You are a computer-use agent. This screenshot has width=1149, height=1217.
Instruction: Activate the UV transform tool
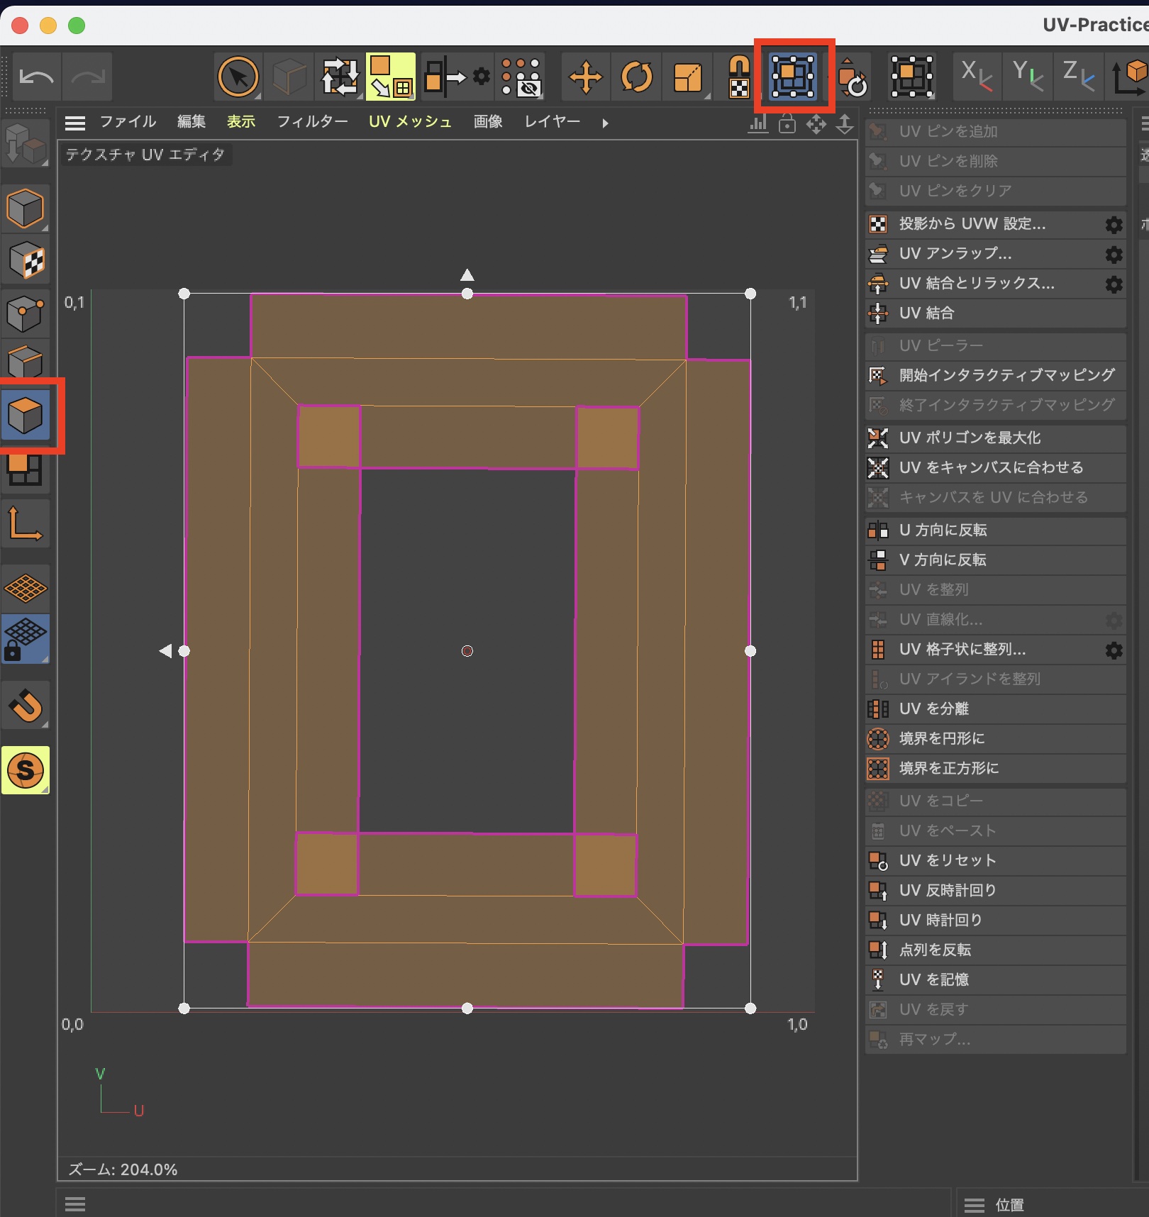pos(793,76)
